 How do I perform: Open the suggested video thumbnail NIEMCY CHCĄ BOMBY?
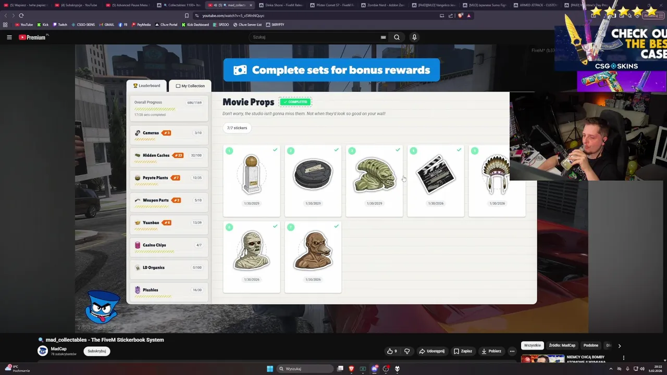(542, 359)
